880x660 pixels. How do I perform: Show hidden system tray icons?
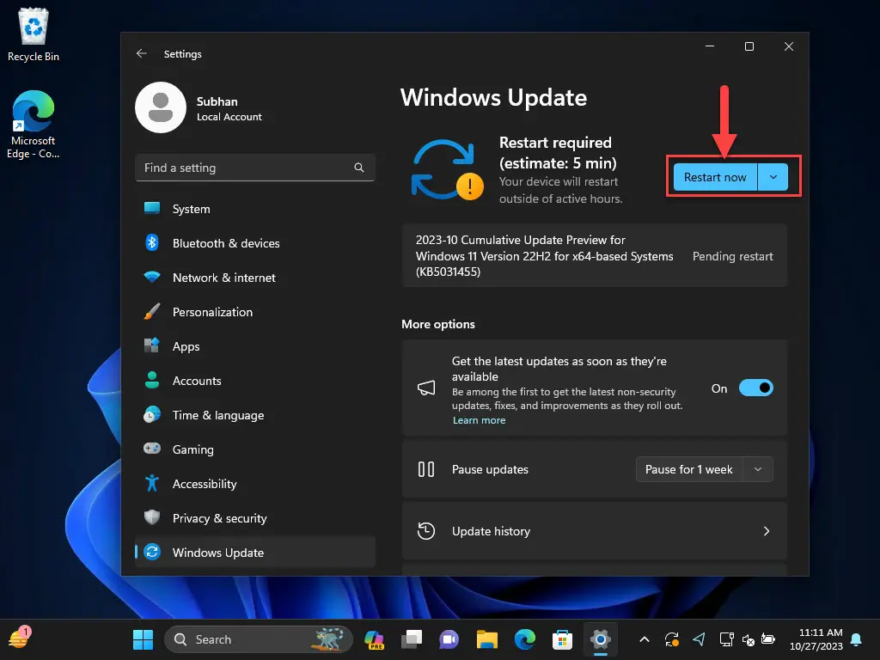(x=645, y=639)
